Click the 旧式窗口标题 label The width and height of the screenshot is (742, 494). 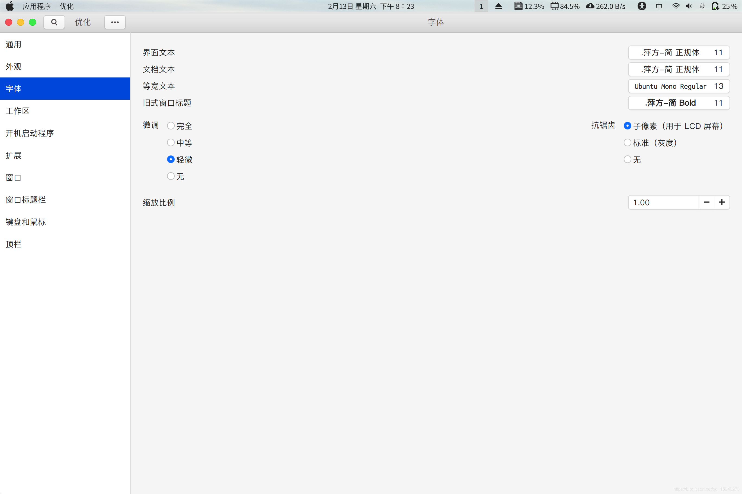(167, 103)
